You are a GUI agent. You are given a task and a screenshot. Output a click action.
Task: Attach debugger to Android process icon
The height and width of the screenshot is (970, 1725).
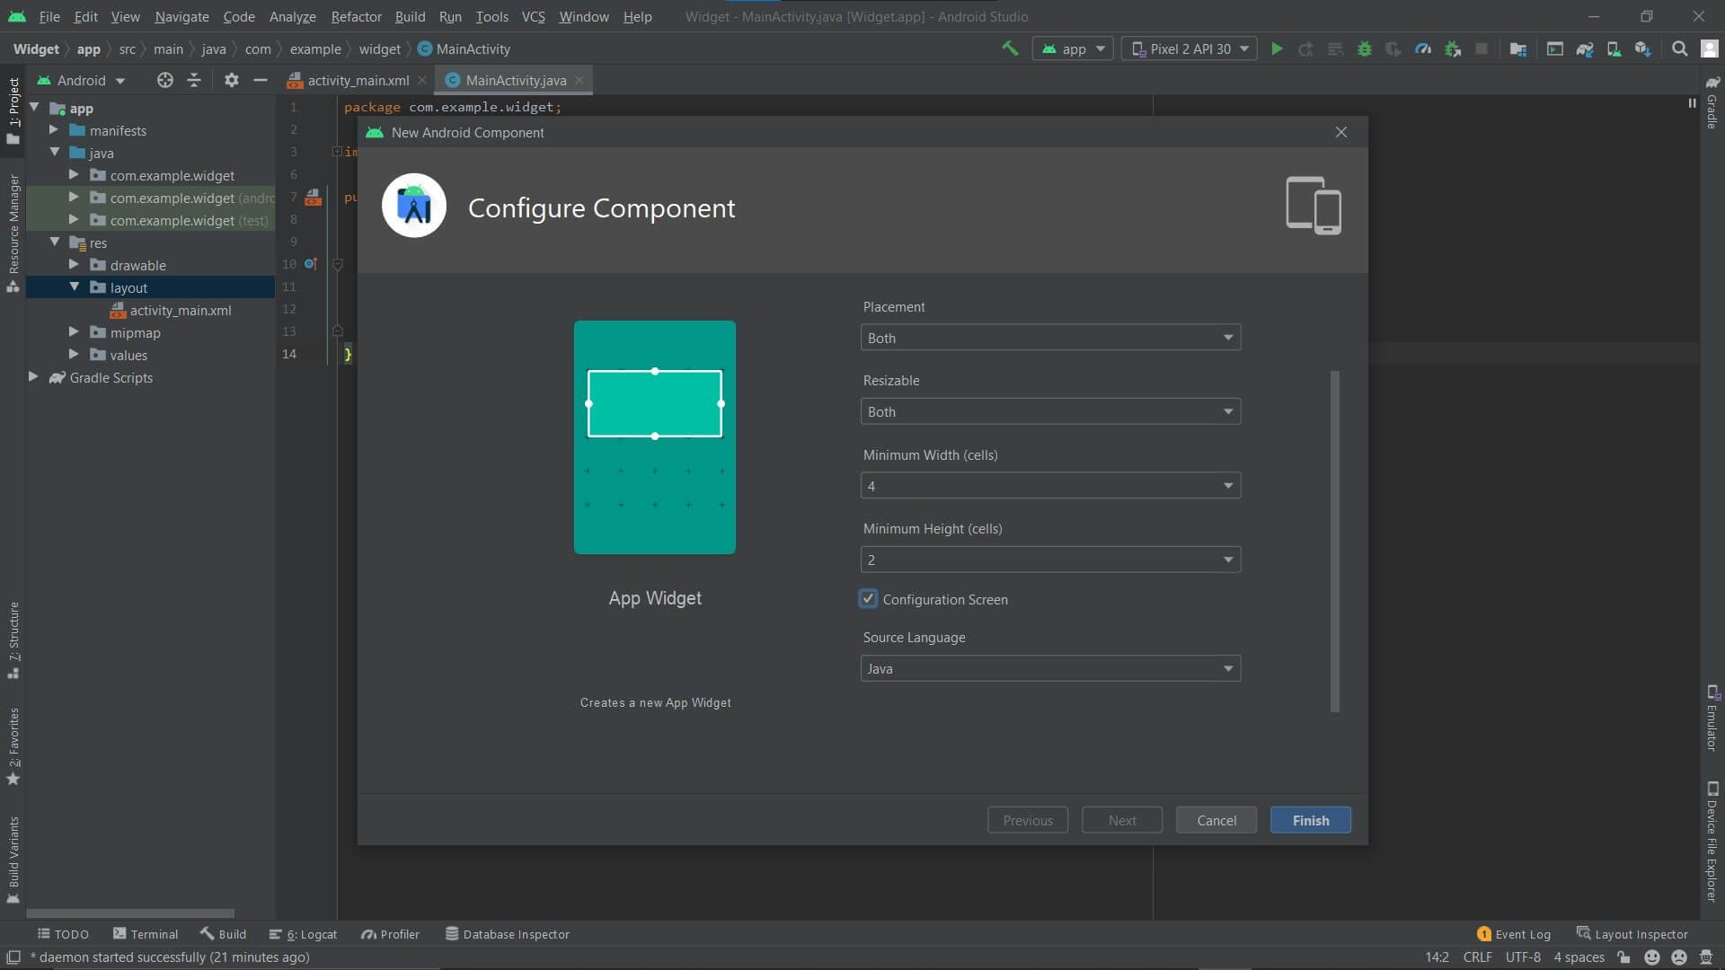[x=1452, y=48]
